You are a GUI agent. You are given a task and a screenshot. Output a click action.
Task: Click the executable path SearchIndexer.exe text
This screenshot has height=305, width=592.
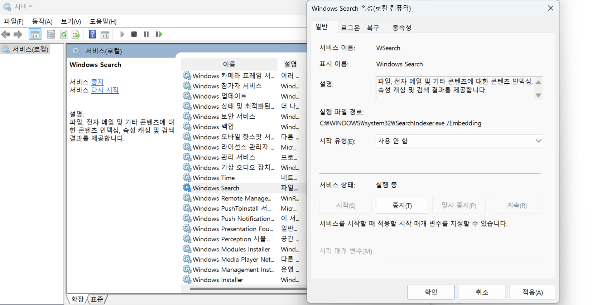(400, 123)
